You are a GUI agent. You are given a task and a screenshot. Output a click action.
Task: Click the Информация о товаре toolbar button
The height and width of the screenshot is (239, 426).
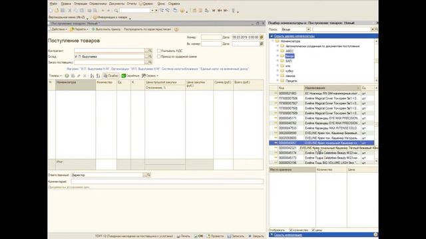pyautogui.click(x=110, y=17)
